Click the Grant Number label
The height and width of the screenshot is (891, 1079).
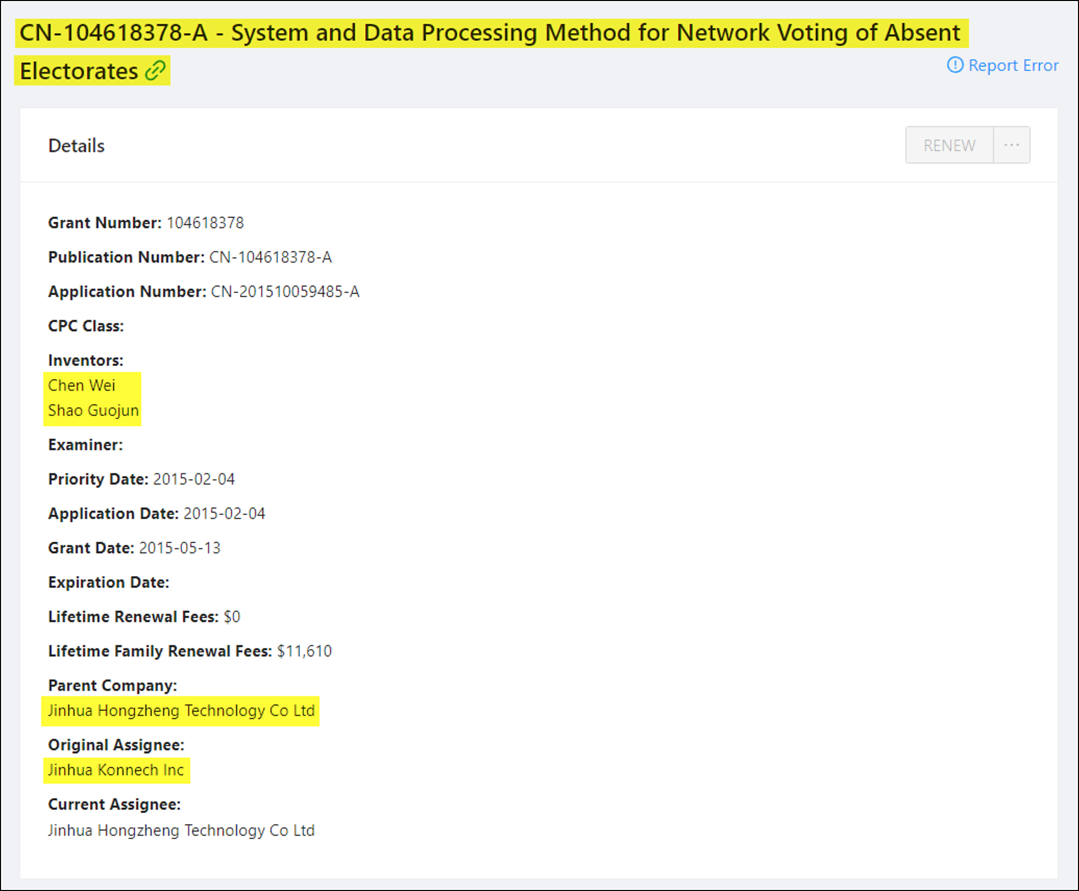[x=105, y=223]
